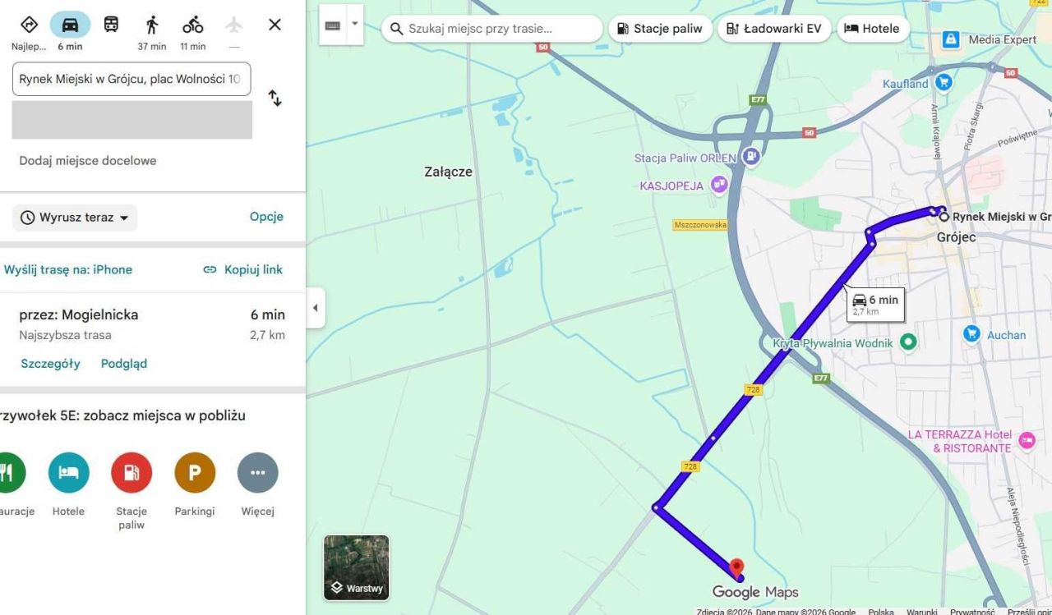
Task: Select cycling directions mode
Action: coord(192,25)
